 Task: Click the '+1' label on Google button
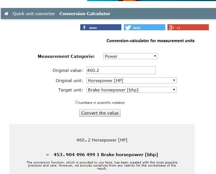[x=178, y=28]
